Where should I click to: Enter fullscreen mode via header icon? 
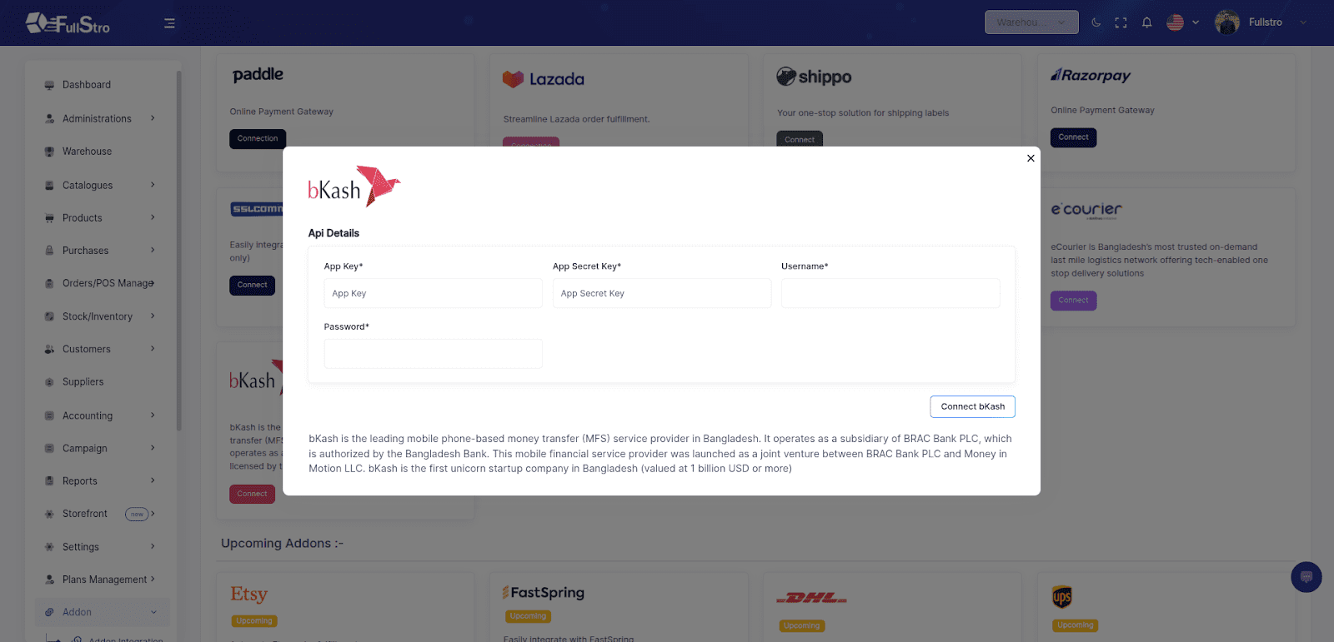click(1121, 22)
